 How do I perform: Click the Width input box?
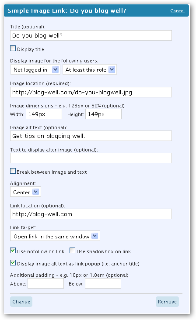[x=44, y=114]
